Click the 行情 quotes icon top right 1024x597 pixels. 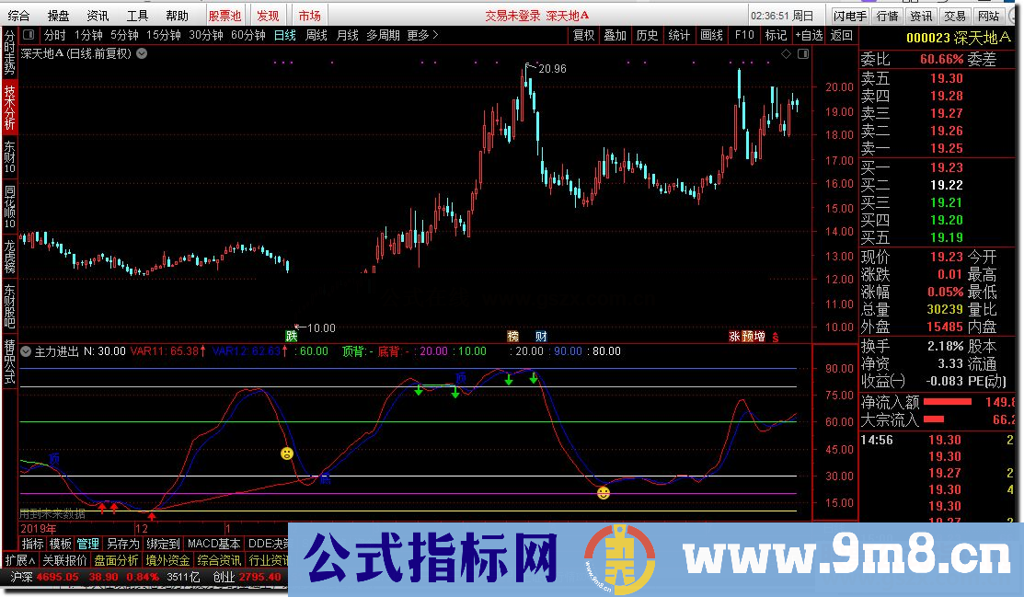(887, 14)
